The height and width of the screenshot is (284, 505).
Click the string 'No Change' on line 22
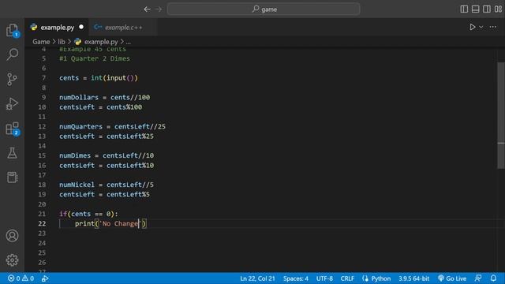click(120, 223)
